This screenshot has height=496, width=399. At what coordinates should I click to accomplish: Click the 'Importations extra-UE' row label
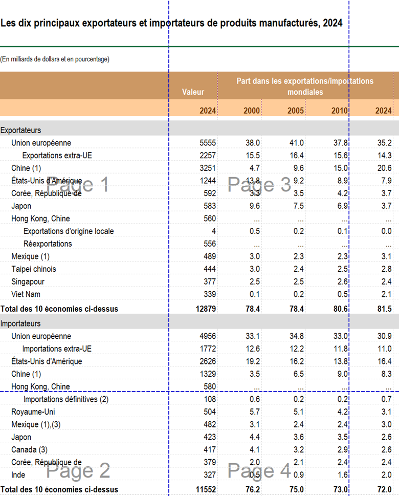click(57, 349)
